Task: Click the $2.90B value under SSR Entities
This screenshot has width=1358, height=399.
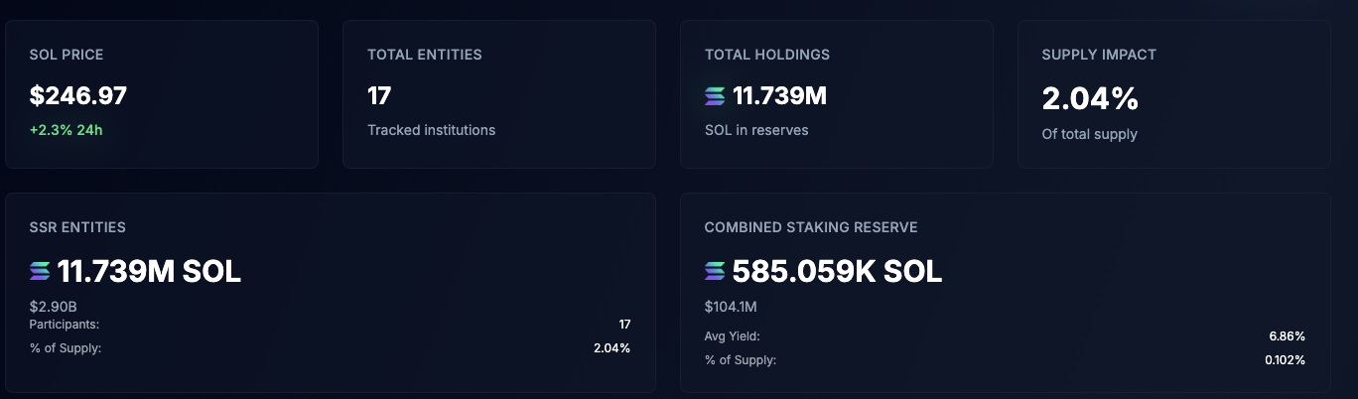Action: tap(54, 307)
